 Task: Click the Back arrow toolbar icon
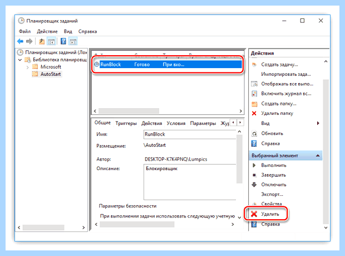tap(20, 41)
